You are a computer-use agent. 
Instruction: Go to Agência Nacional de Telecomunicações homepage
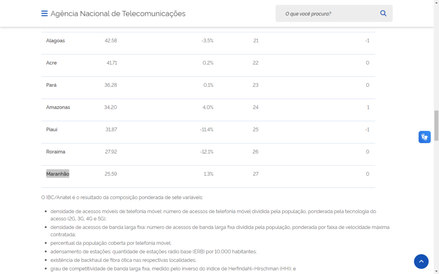pyautogui.click(x=118, y=14)
